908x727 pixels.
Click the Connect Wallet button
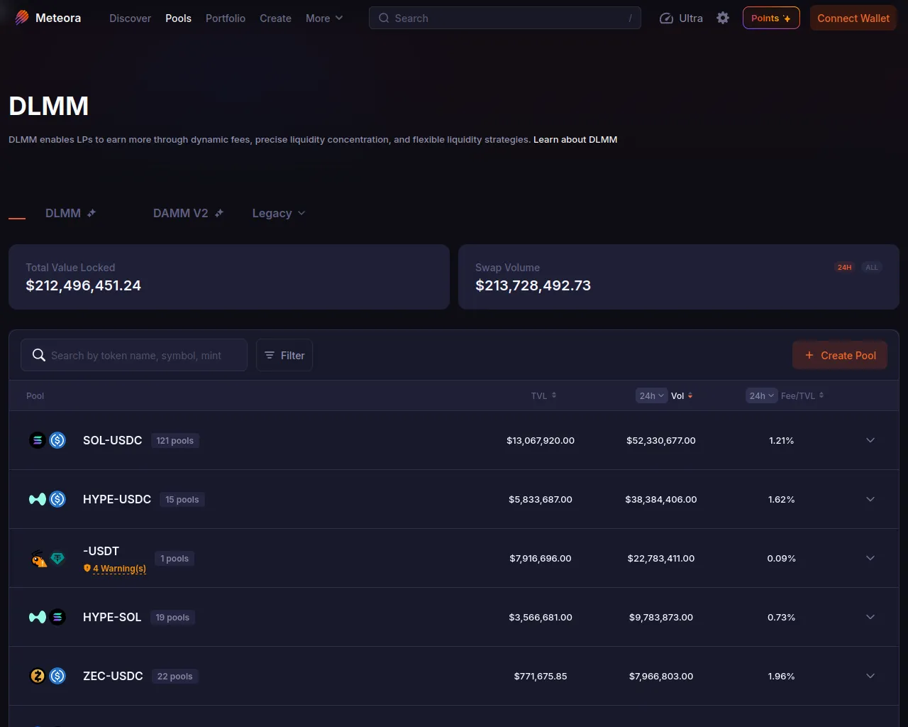(x=853, y=18)
